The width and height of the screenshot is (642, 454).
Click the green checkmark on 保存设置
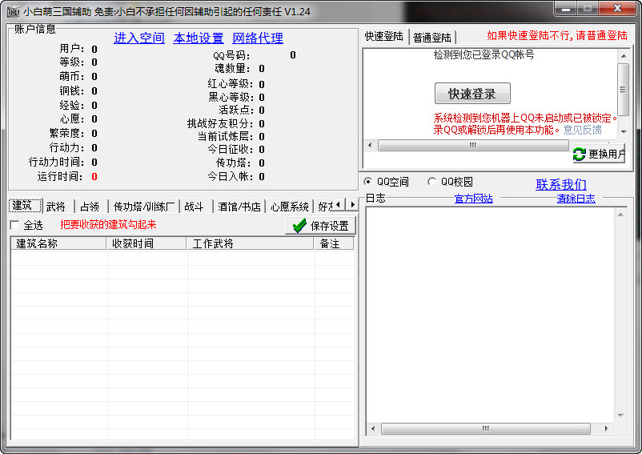299,226
